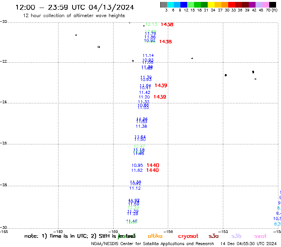This screenshot has width=281, height=247.
Task: Click the '14 Dec 04:55:30 UTC 2024' timestamp
Action: pos(249,244)
